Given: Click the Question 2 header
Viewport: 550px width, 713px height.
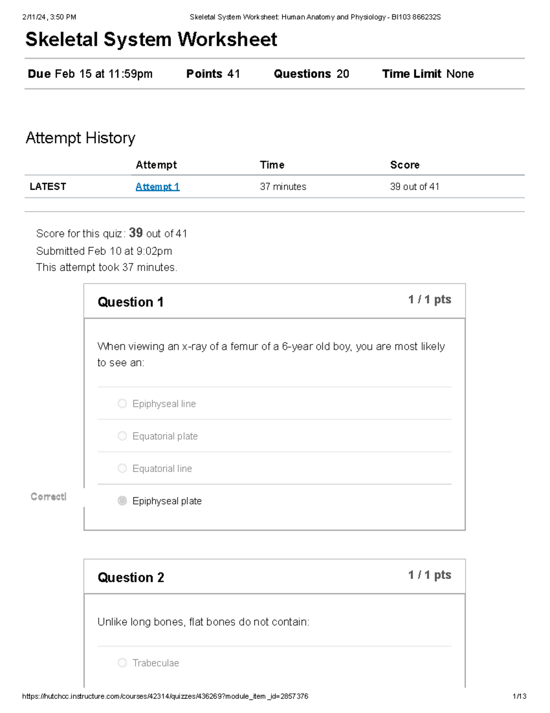Looking at the screenshot, I should click(x=131, y=578).
